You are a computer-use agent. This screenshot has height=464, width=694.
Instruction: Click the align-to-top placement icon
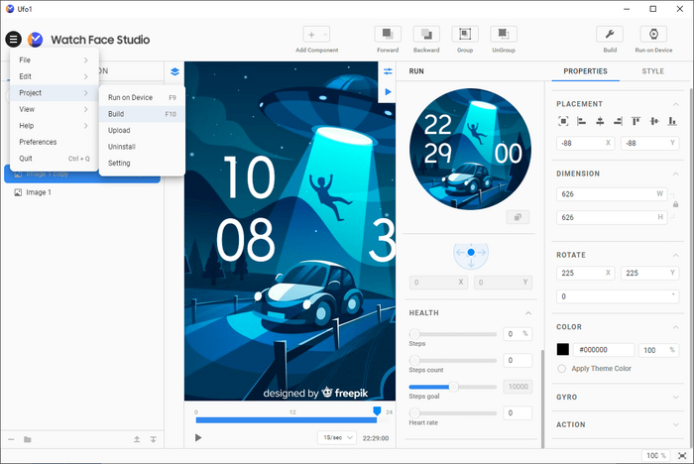coord(635,121)
